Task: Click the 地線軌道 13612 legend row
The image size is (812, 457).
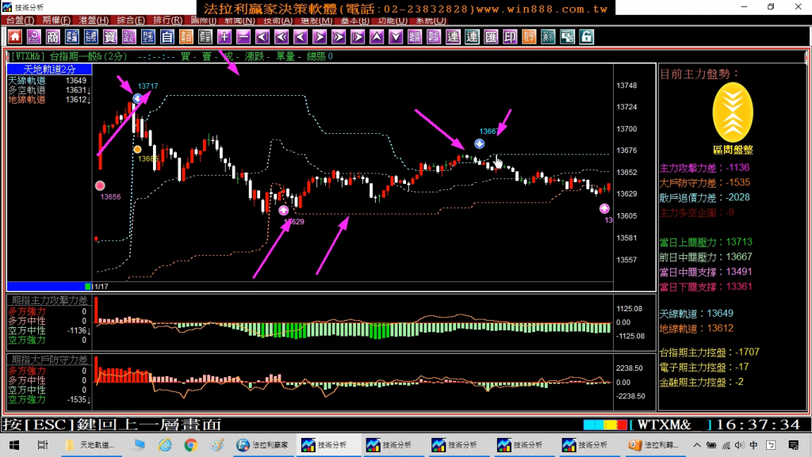Action: coord(48,99)
